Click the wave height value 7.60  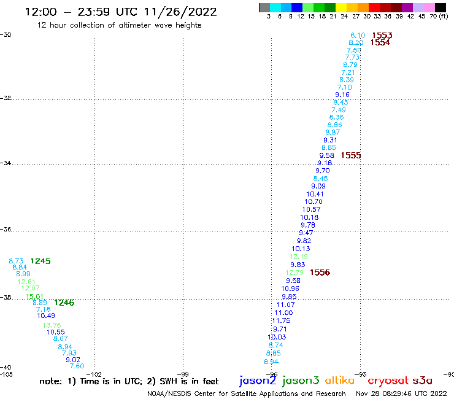pyautogui.click(x=77, y=366)
